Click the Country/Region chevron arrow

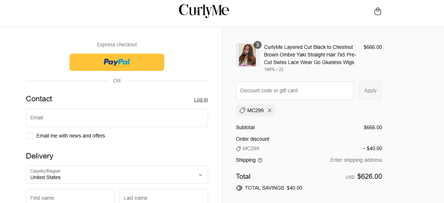pyautogui.click(x=200, y=175)
